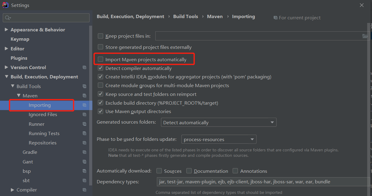This screenshot has height=196, width=372.
Task: Click in settings search field
Action: (x=46, y=18)
